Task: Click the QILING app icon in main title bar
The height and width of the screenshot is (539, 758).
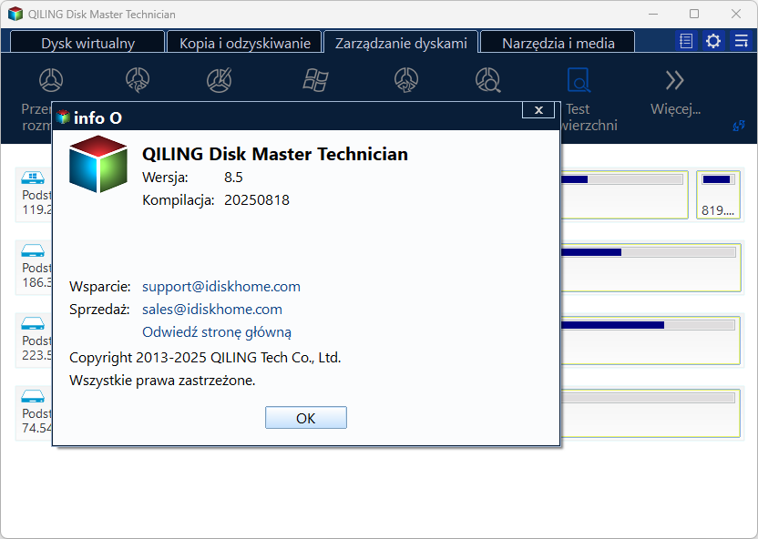Action: tap(15, 14)
